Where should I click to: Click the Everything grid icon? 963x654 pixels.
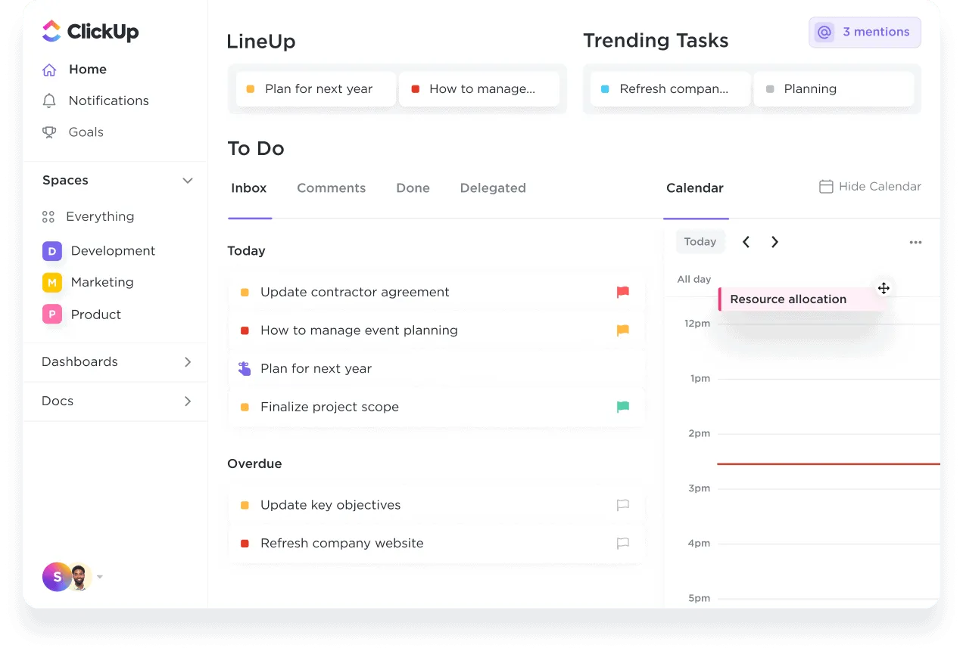[x=48, y=217]
